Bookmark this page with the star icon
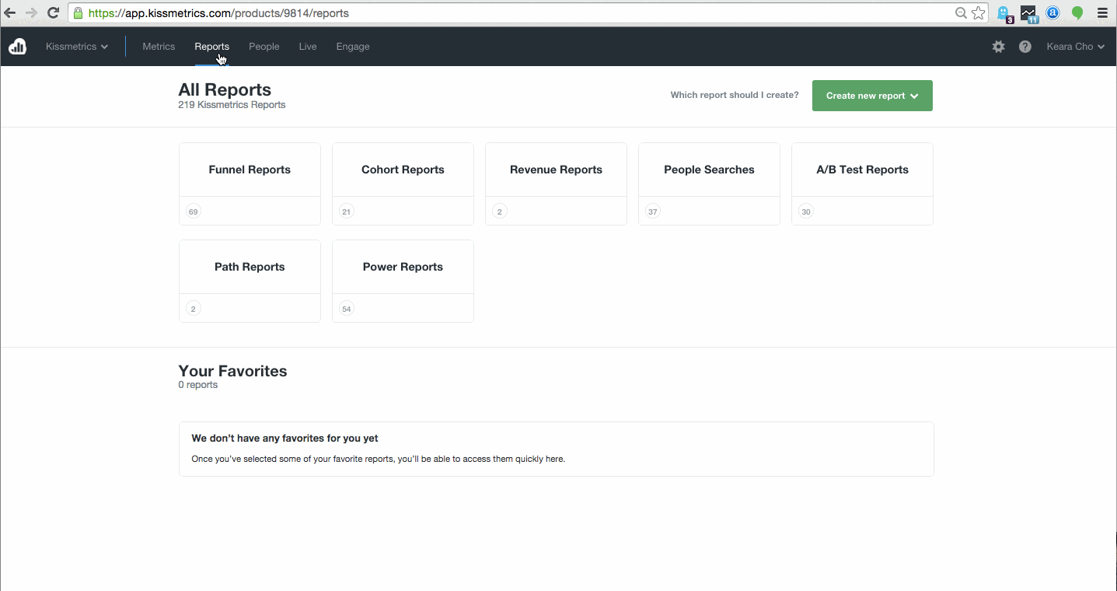Screen dimensions: 1117x591 click(979, 13)
